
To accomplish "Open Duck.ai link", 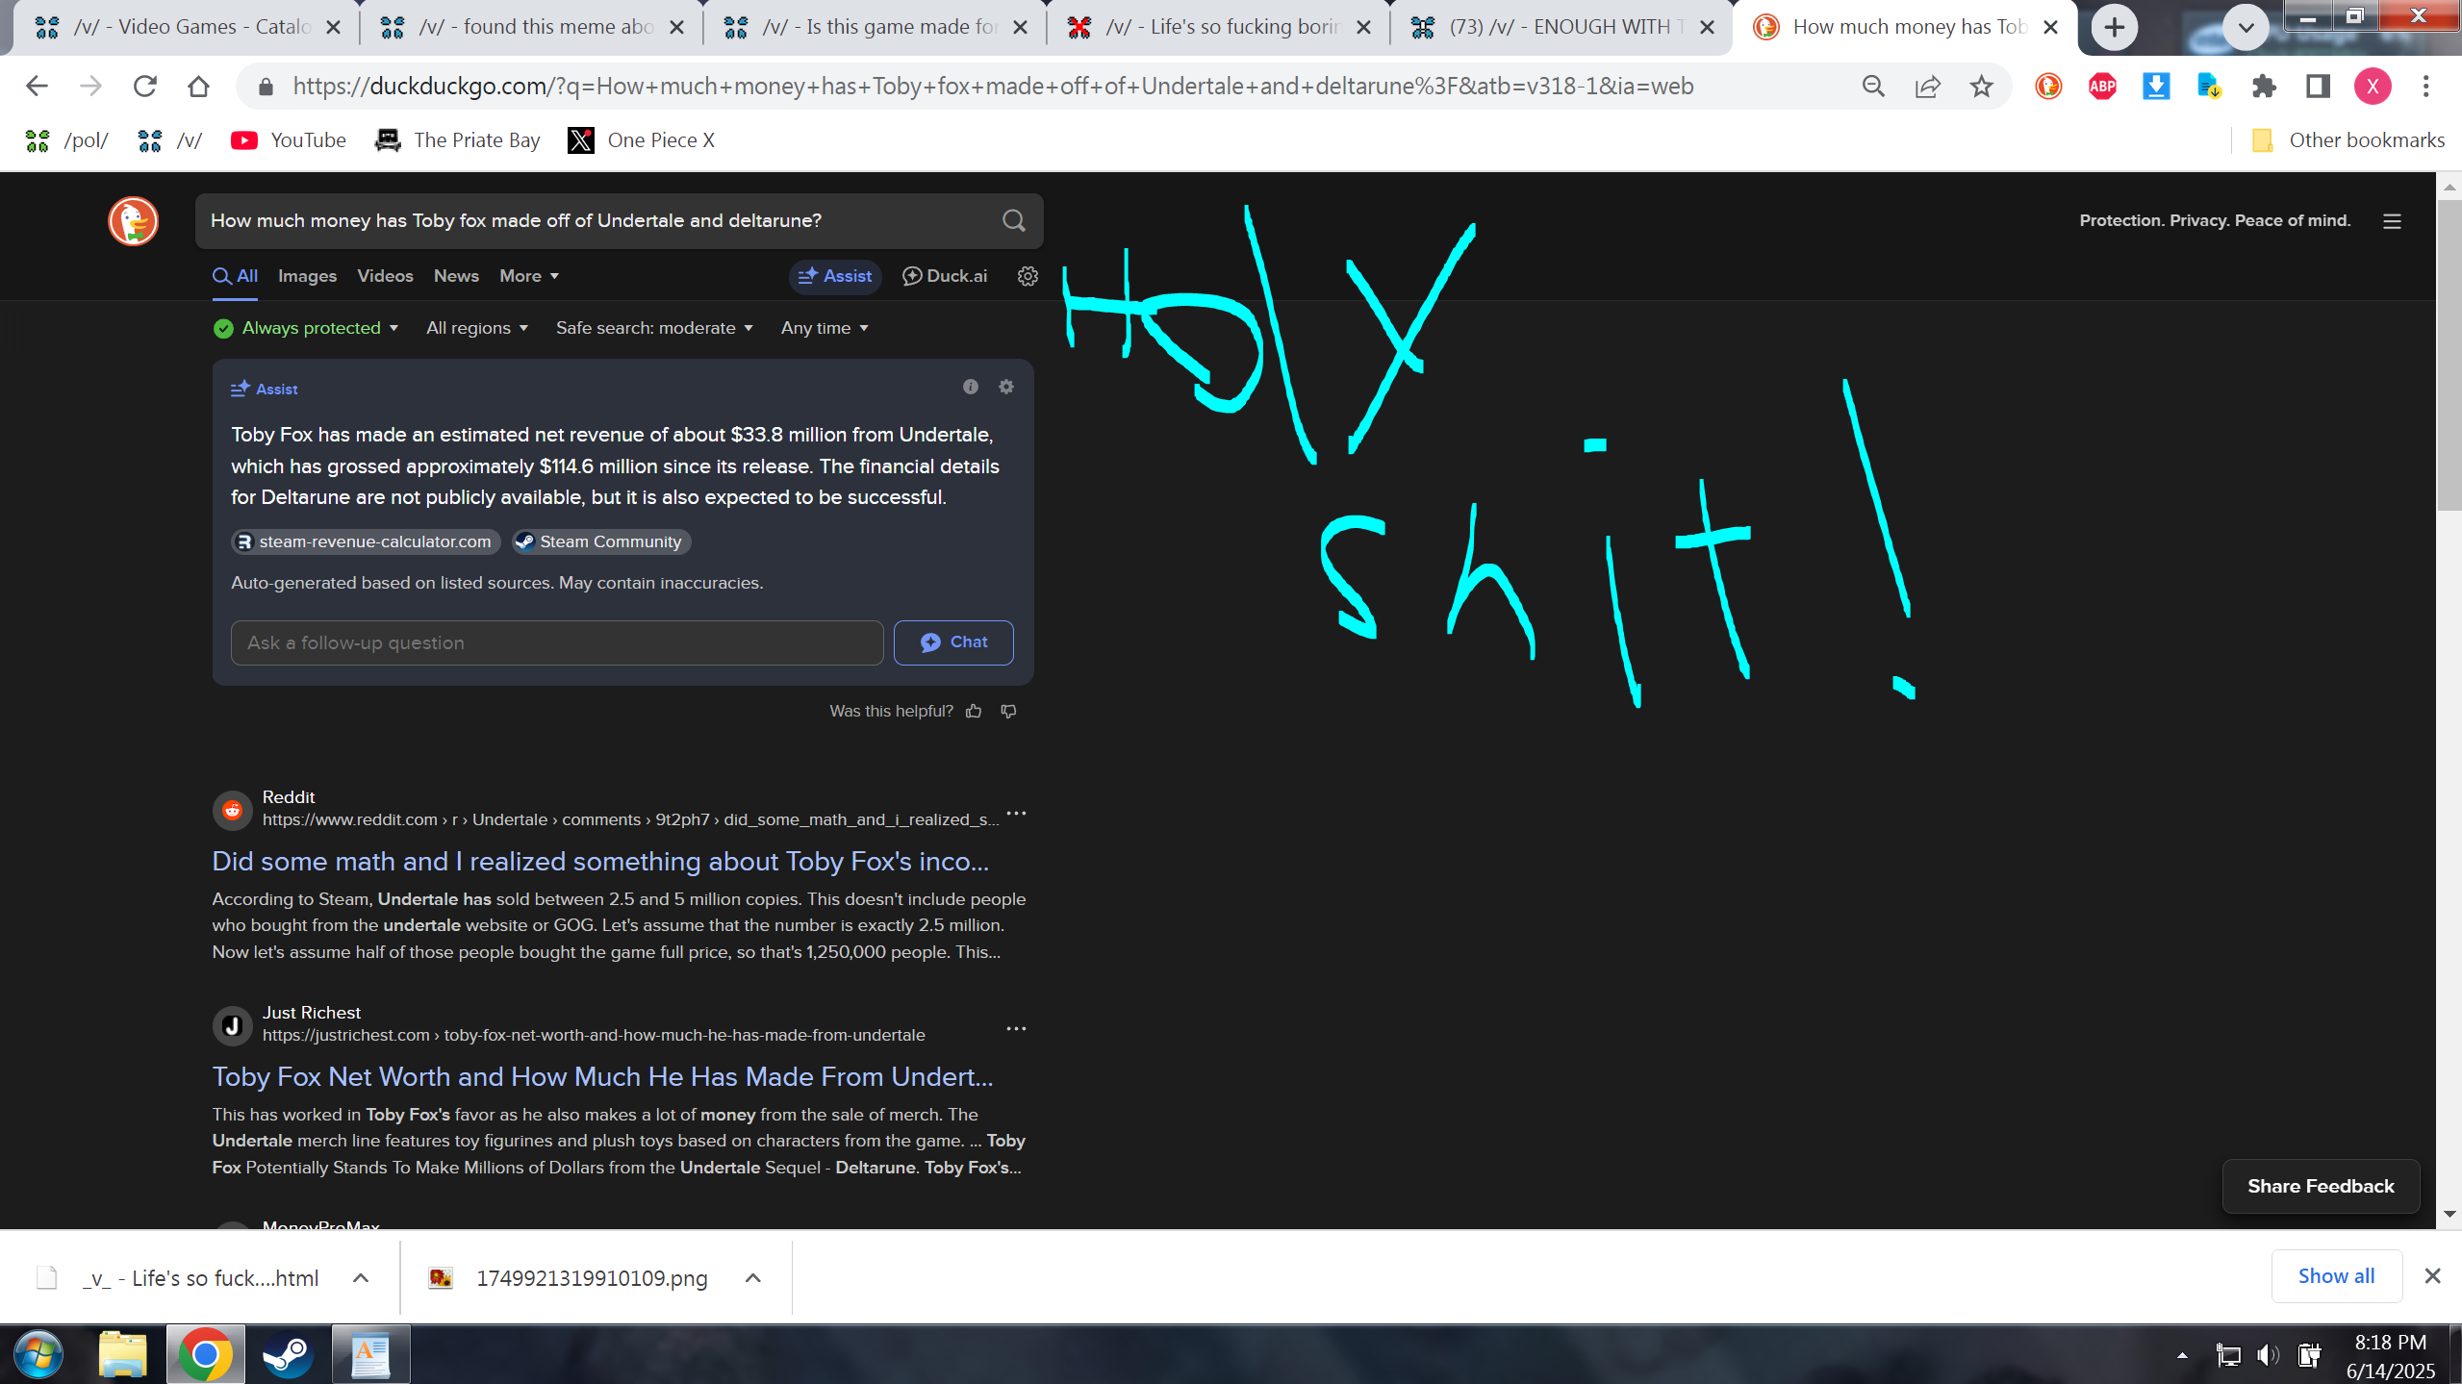I will [x=944, y=276].
